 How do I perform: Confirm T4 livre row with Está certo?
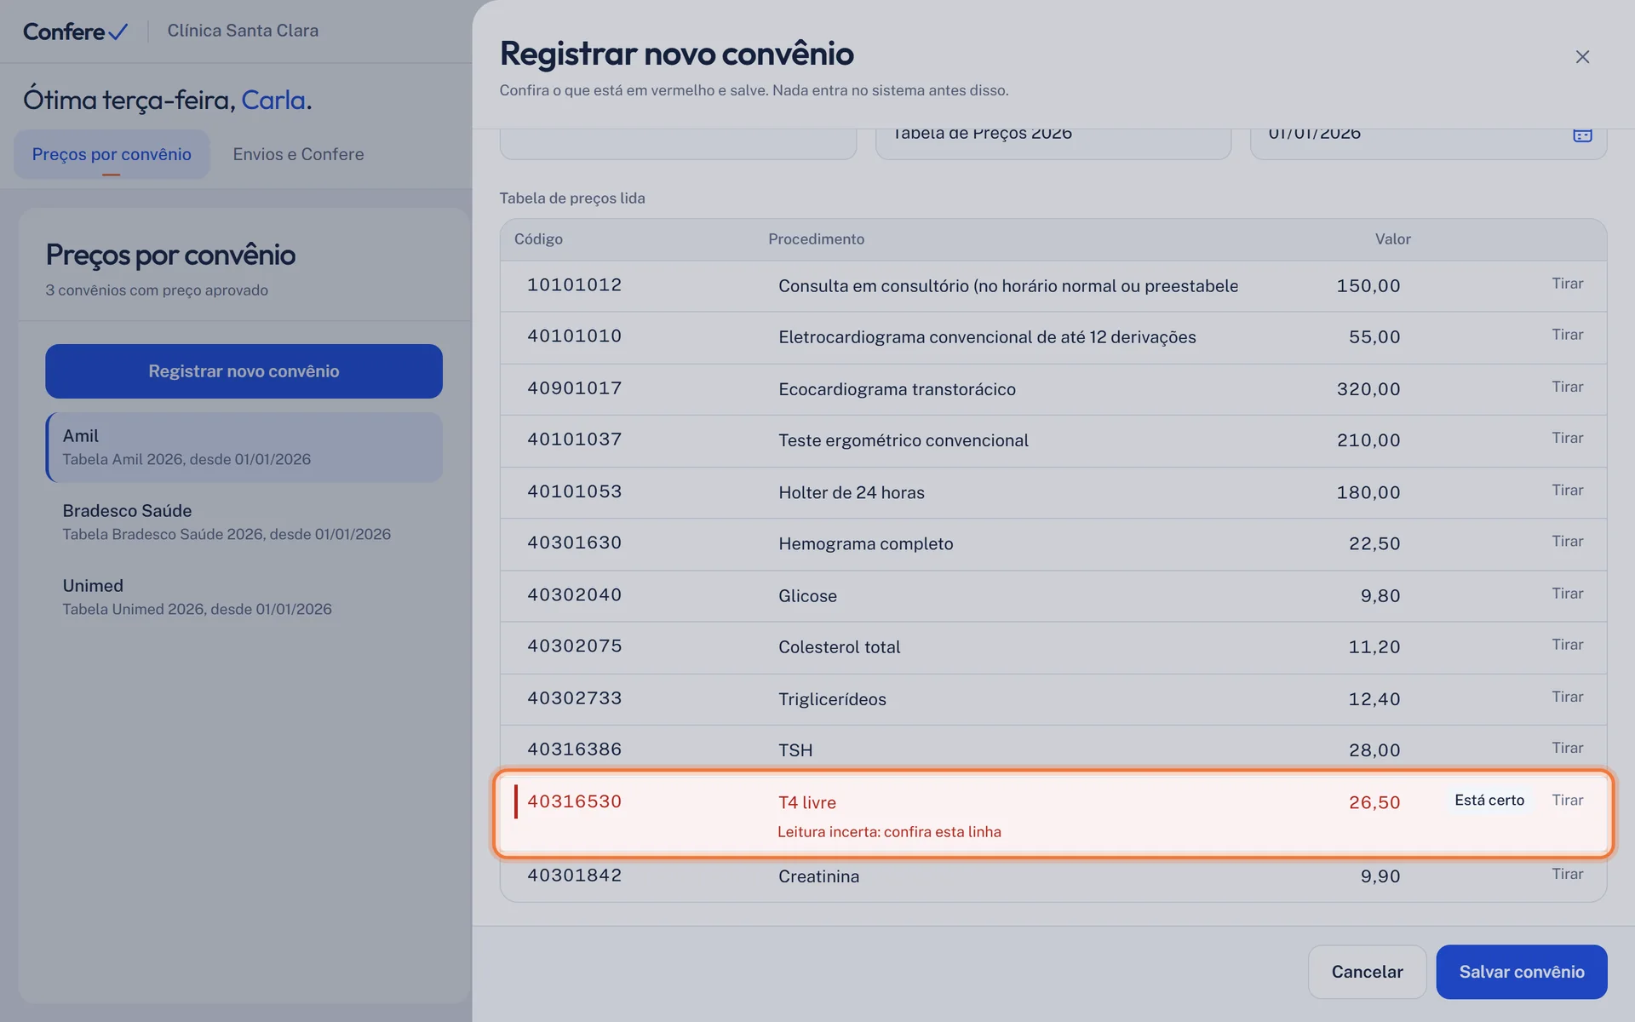click(1489, 800)
